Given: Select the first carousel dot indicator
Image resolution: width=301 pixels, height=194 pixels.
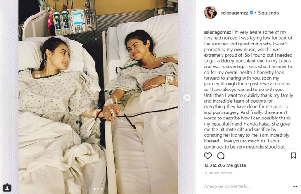Looking at the screenshot, I should click(95, 189).
